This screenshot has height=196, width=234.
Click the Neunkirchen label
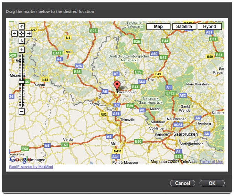[x=177, y=119]
